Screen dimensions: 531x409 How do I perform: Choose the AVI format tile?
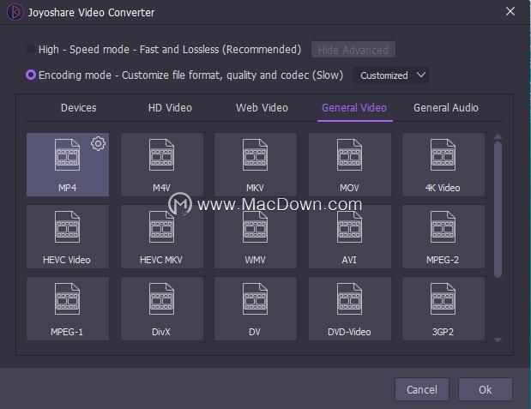pos(349,237)
